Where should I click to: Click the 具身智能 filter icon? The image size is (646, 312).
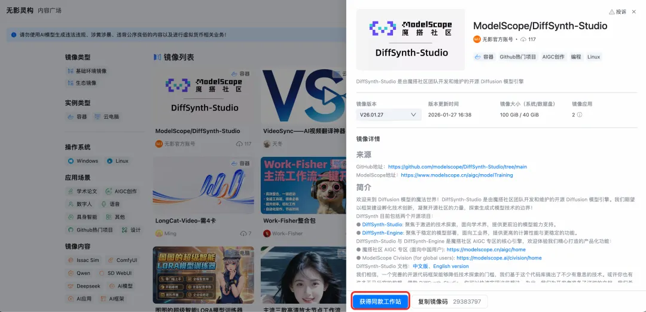click(71, 217)
